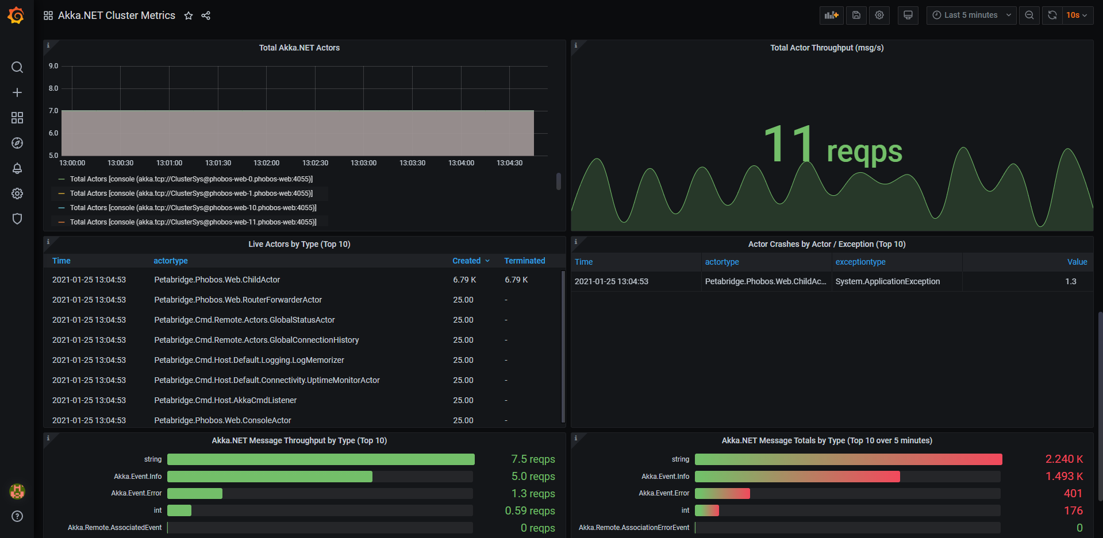Screen dimensions: 1103x538
Task: Open the 10s refresh interval dropdown
Action: click(x=1077, y=16)
